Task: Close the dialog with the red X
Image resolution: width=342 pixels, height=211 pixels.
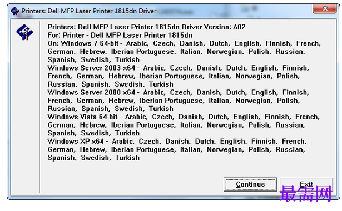Action: pyautogui.click(x=325, y=9)
